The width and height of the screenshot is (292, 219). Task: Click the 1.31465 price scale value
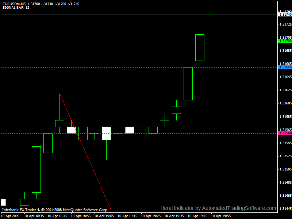286,196
